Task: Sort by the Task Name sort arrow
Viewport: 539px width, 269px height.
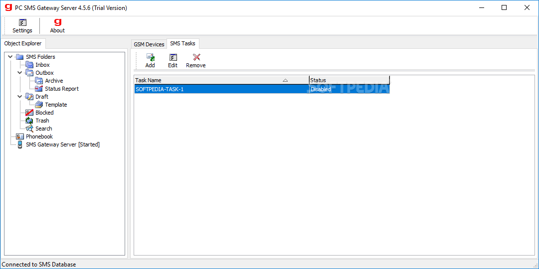Action: [285, 80]
